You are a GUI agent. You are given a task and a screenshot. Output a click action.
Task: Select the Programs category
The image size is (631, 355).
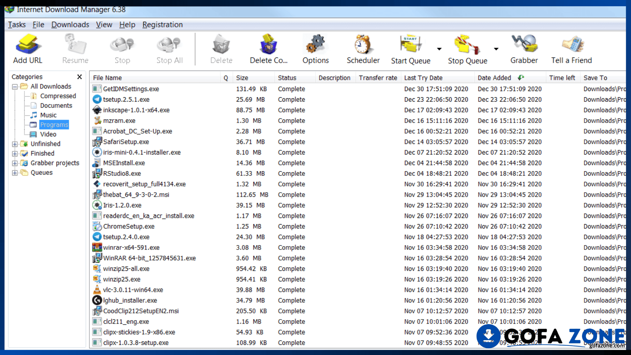(54, 125)
